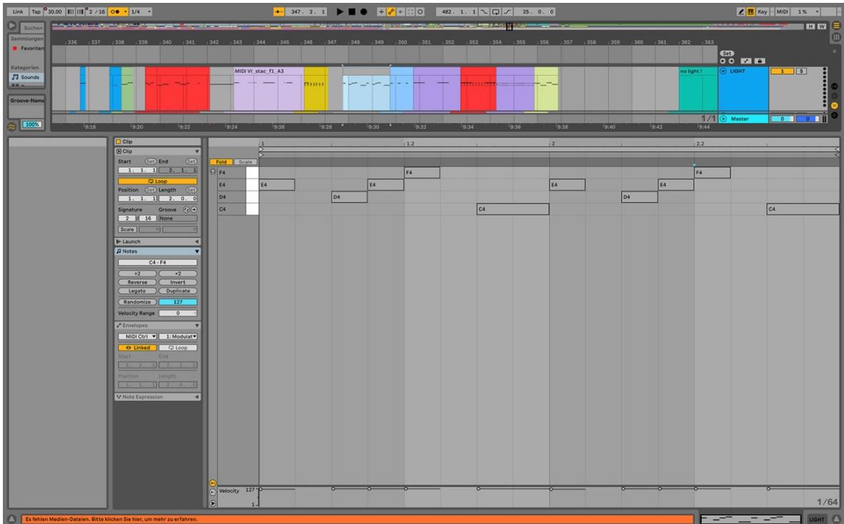This screenshot has width=844, height=524.
Task: Toggle the clip Loop button
Action: [157, 182]
